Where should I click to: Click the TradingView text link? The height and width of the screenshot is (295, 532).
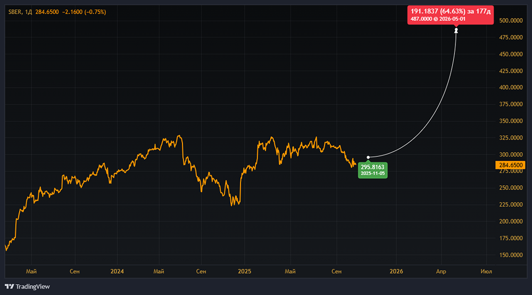click(x=32, y=286)
